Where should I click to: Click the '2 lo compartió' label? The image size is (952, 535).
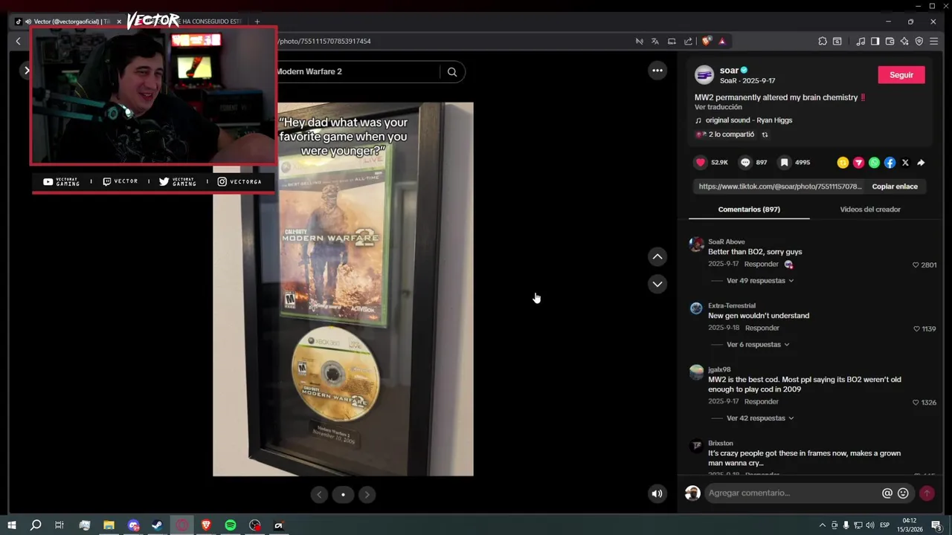click(731, 134)
